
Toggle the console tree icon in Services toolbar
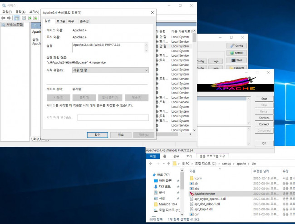pyautogui.click(x=16, y=18)
